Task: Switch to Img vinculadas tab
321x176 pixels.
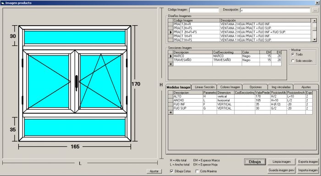Action: click(281, 87)
